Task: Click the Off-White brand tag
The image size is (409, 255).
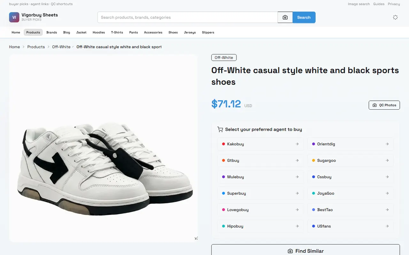Action: [x=224, y=58]
